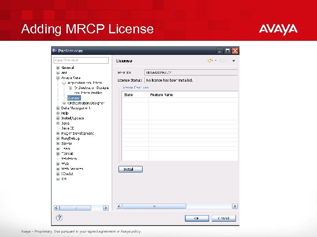Close the Preferences window
This screenshot has height=237, width=317.
pyautogui.click(x=235, y=50)
